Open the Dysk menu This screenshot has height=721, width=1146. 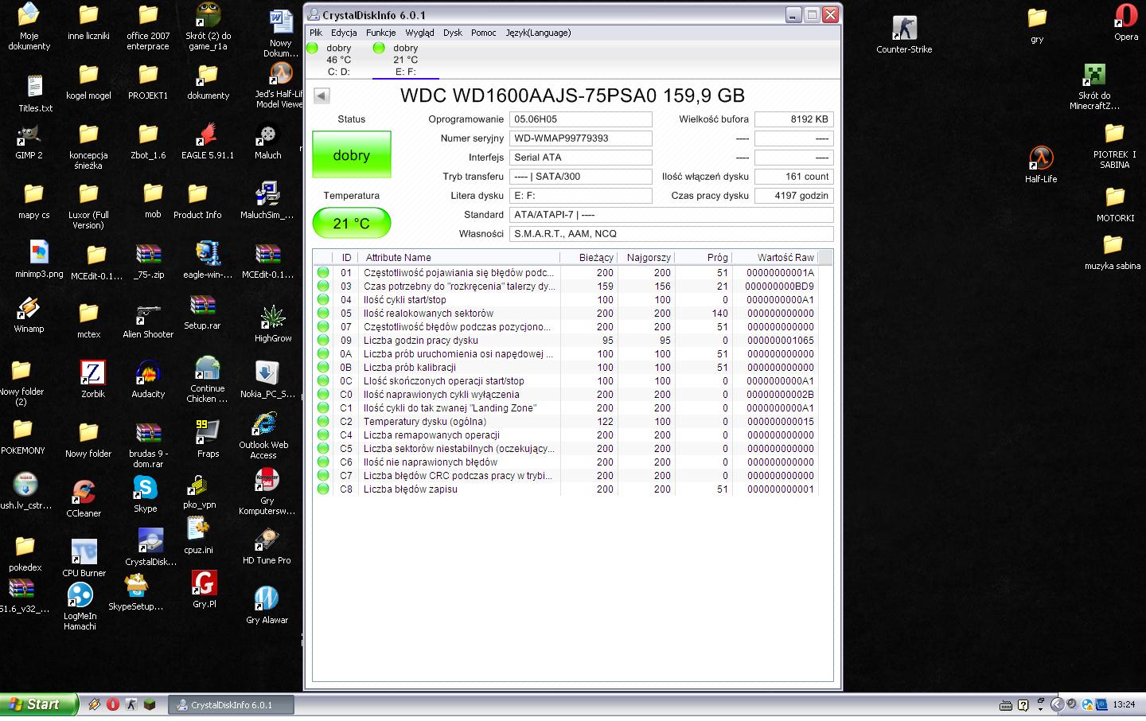(453, 33)
